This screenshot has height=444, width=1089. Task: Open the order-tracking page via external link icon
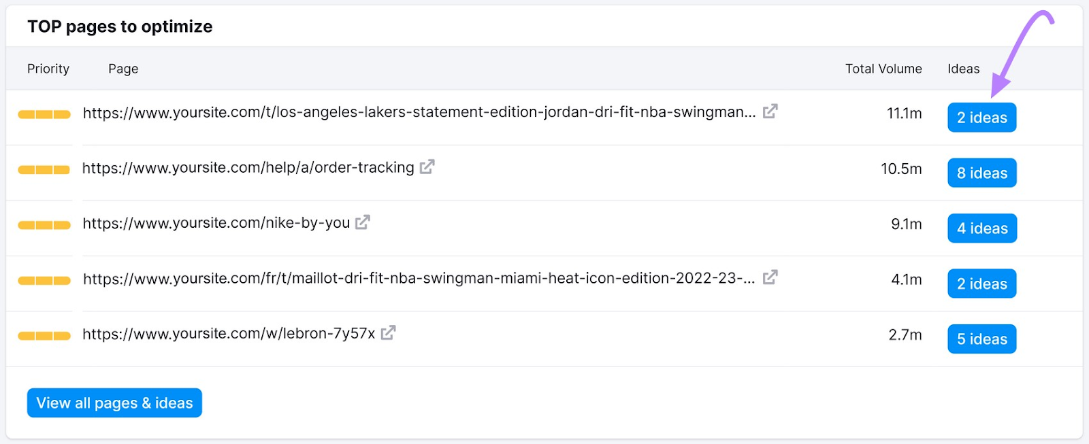pyautogui.click(x=426, y=167)
